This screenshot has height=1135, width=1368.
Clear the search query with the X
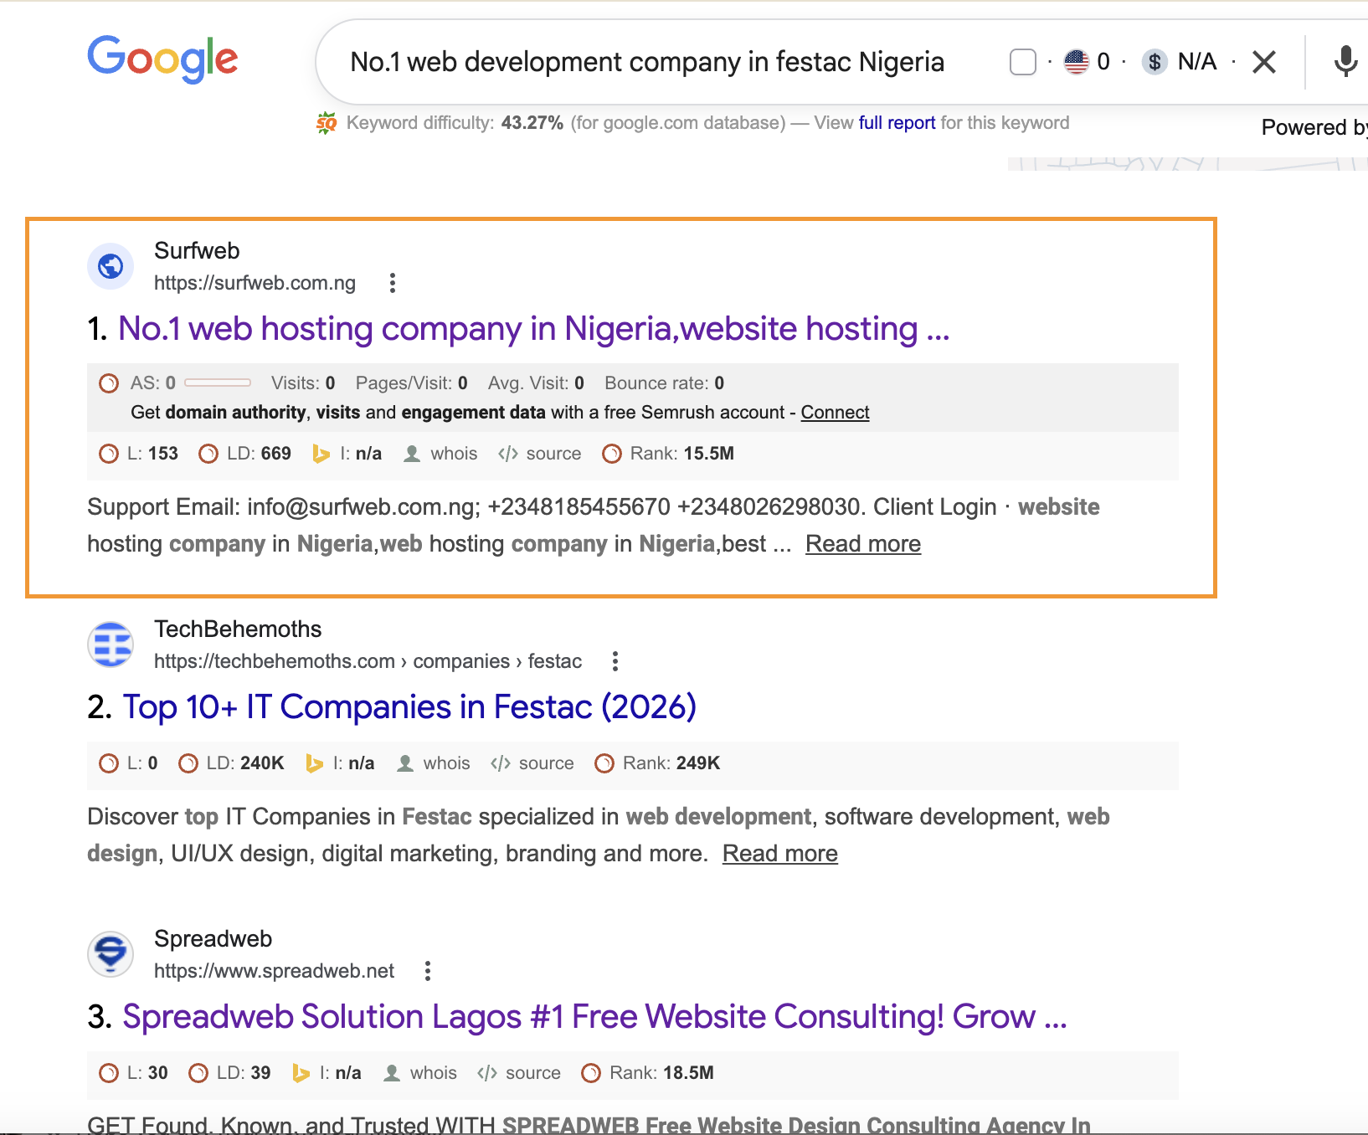click(x=1263, y=61)
